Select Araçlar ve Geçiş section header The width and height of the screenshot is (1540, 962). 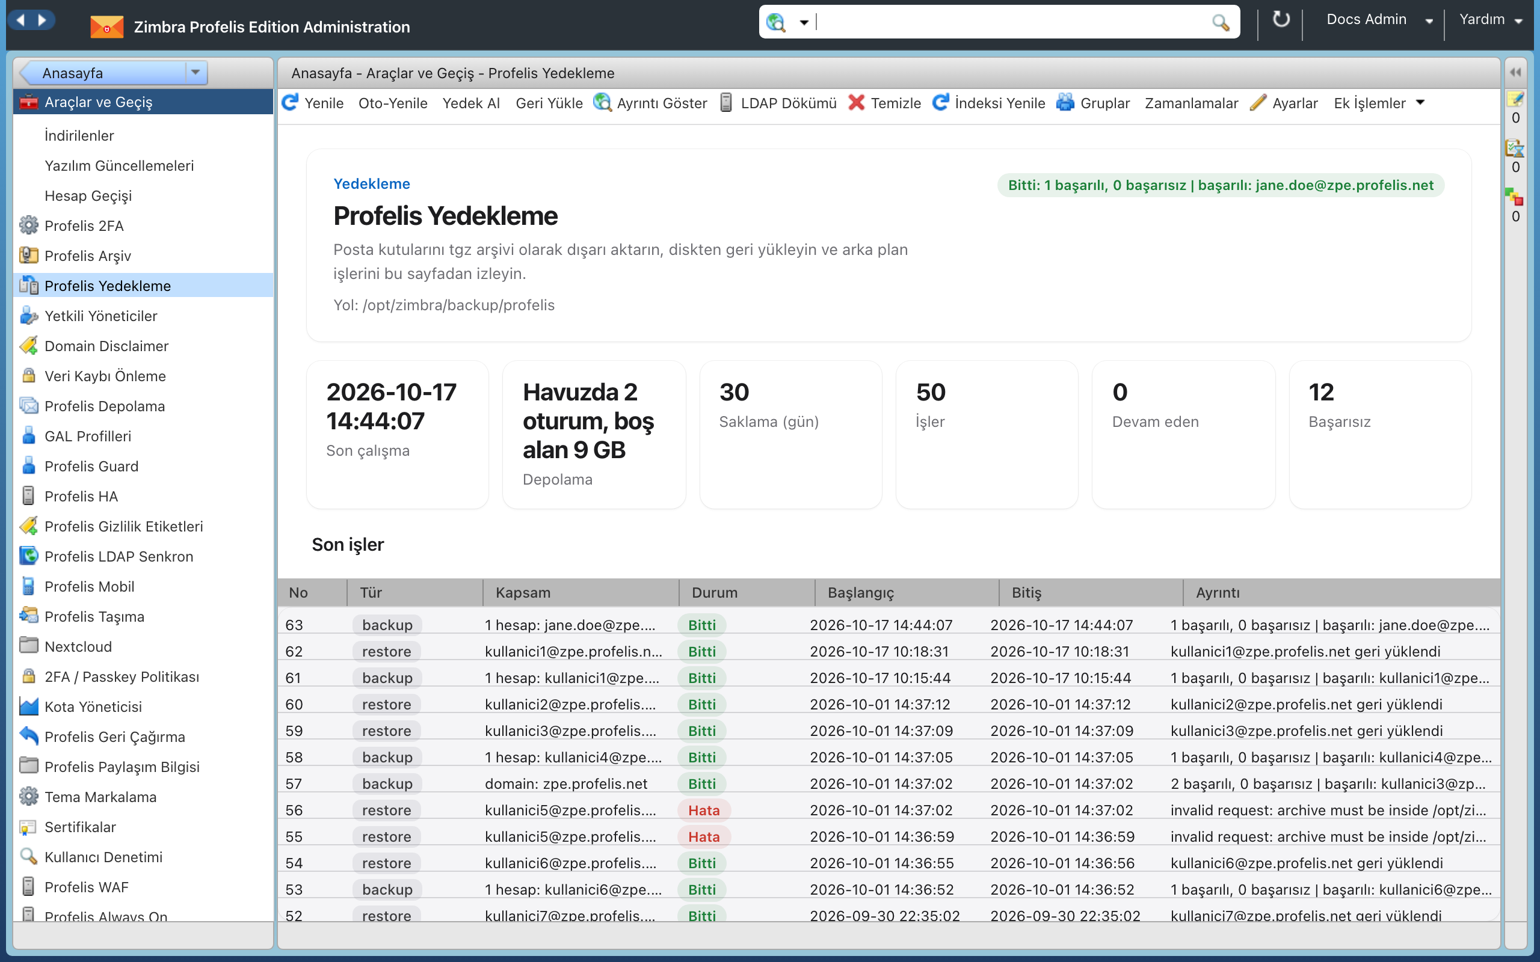point(143,102)
